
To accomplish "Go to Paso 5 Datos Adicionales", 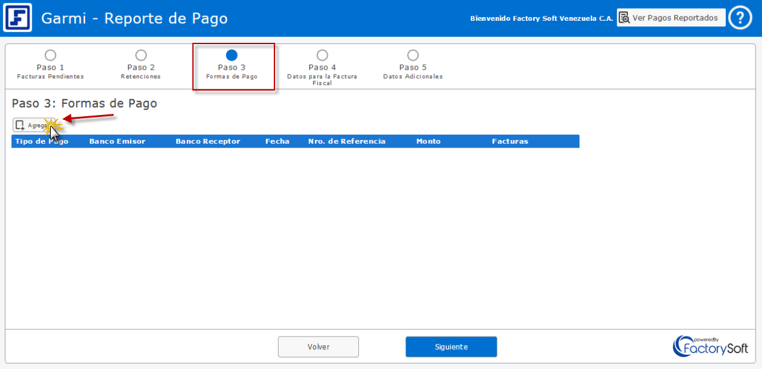I will pos(413,56).
